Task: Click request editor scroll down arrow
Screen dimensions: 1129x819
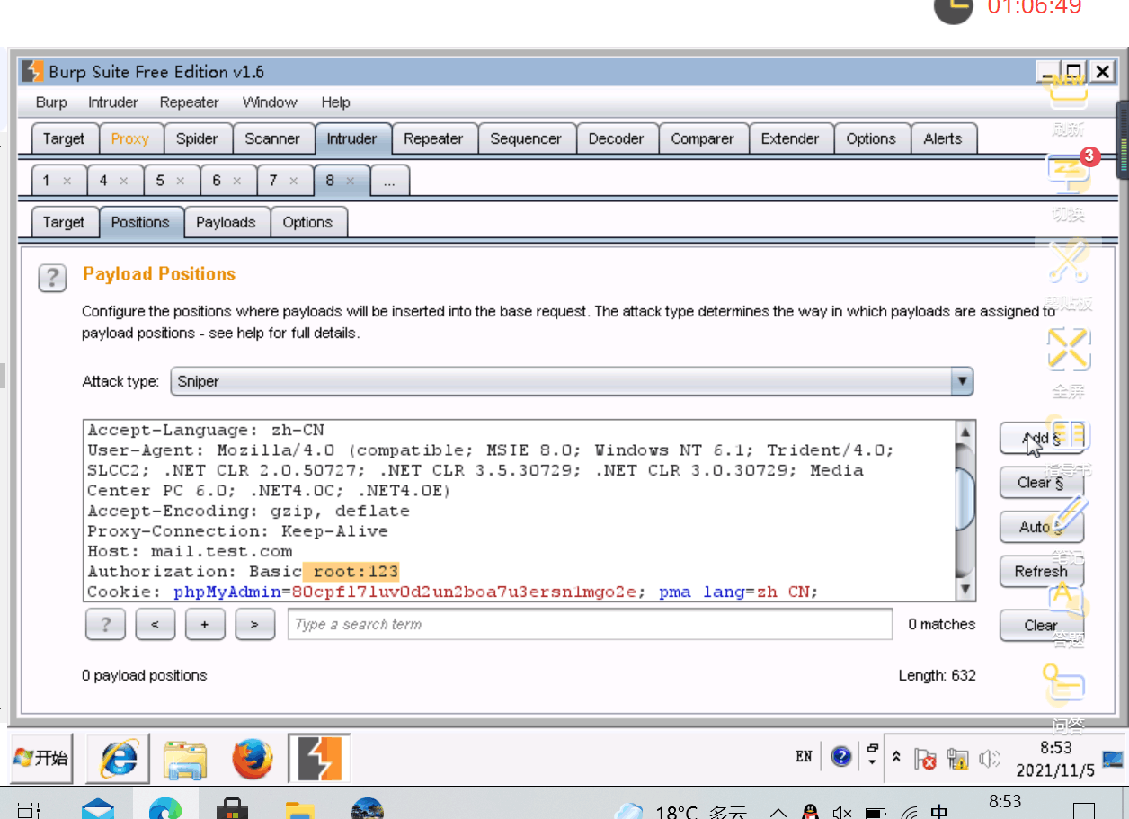Action: [965, 590]
